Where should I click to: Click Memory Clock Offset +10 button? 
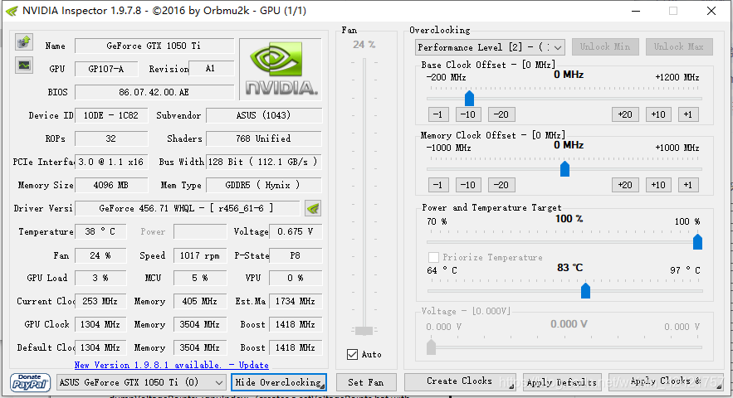[x=658, y=185]
